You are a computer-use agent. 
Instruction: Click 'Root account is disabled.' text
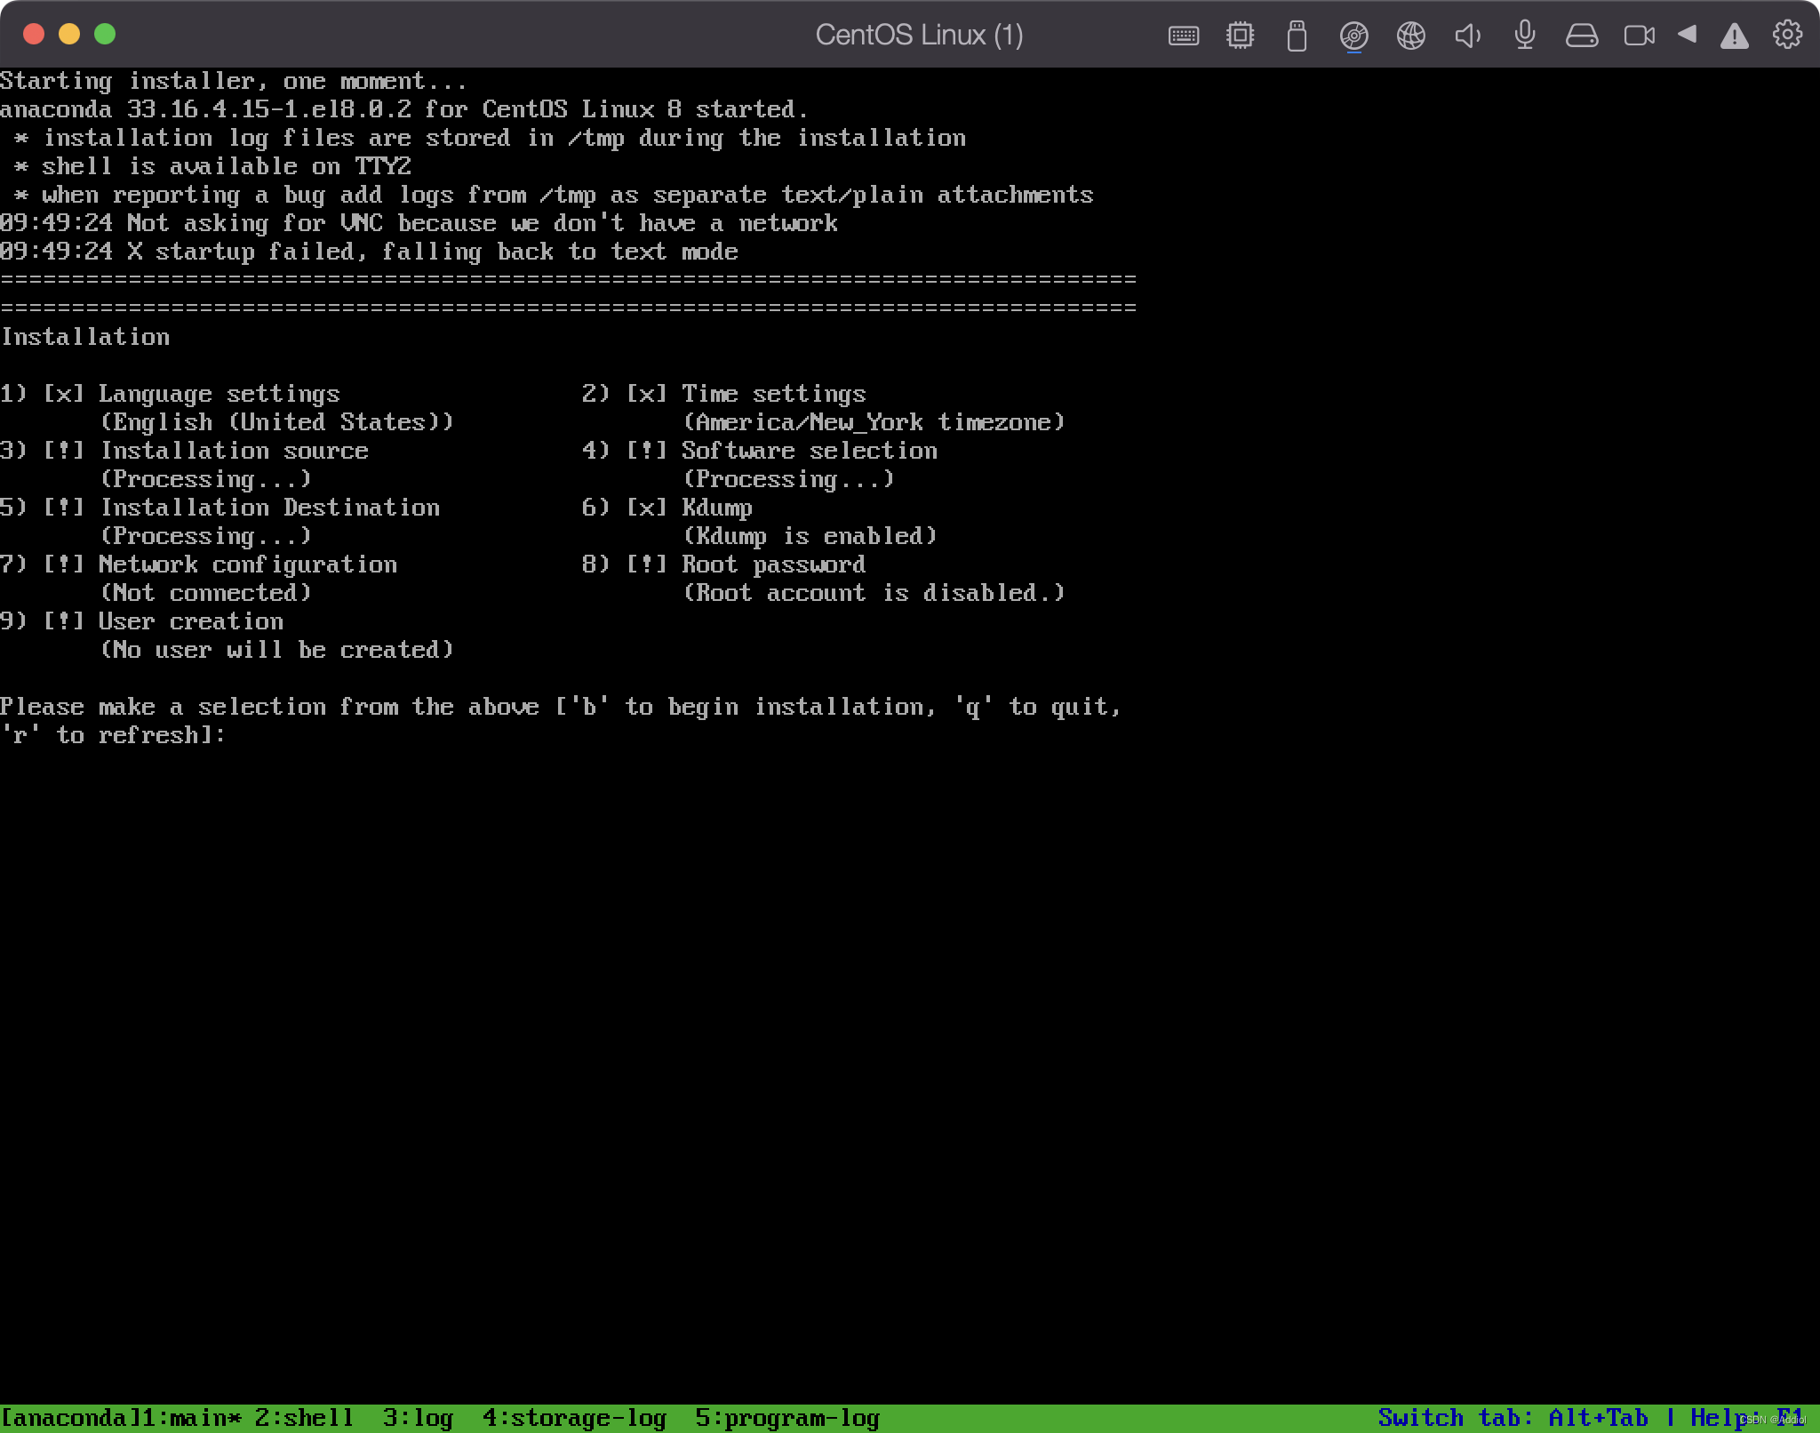[x=874, y=593]
